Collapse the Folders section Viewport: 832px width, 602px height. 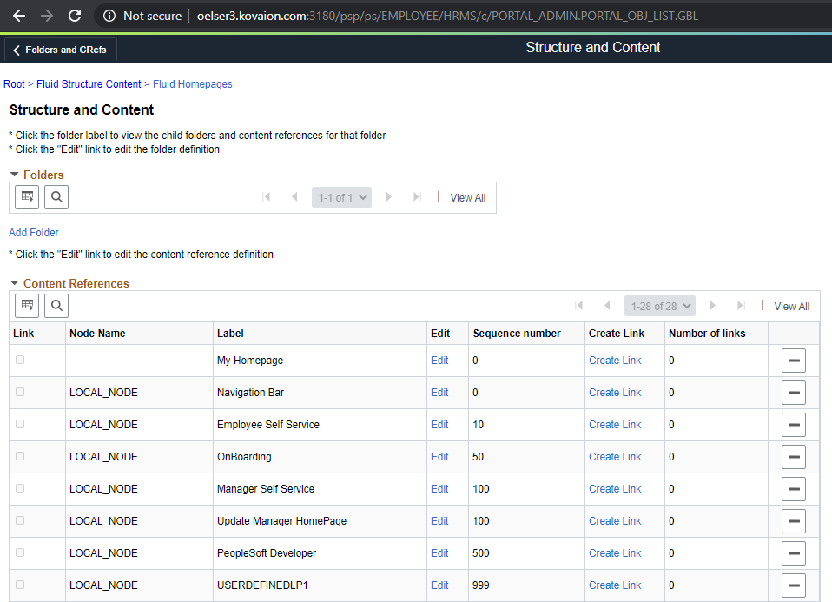[14, 175]
